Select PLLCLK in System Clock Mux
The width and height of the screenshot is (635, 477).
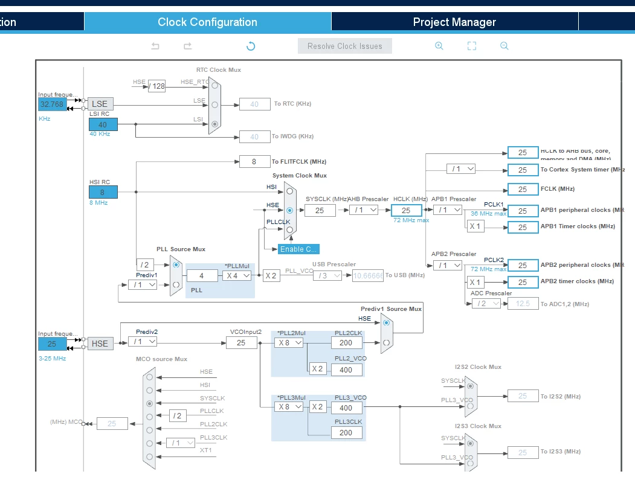click(289, 229)
